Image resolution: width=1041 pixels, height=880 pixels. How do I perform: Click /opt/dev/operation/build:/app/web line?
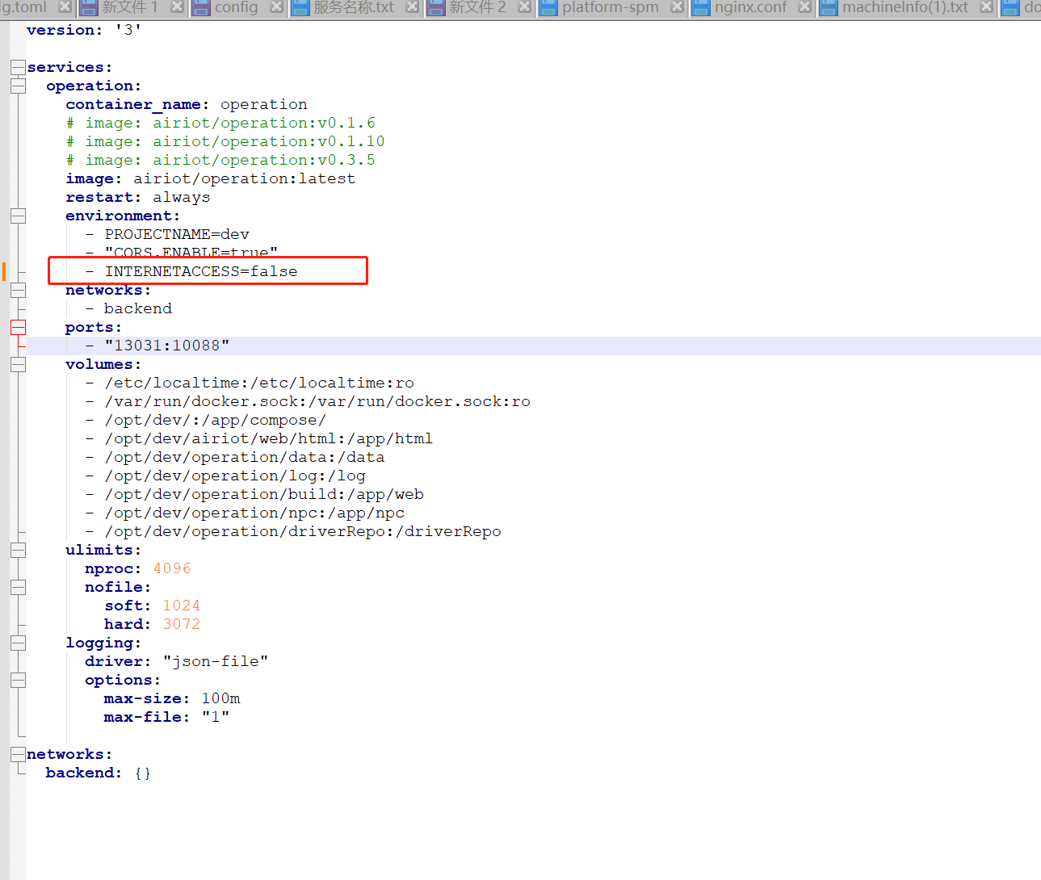[x=254, y=494]
